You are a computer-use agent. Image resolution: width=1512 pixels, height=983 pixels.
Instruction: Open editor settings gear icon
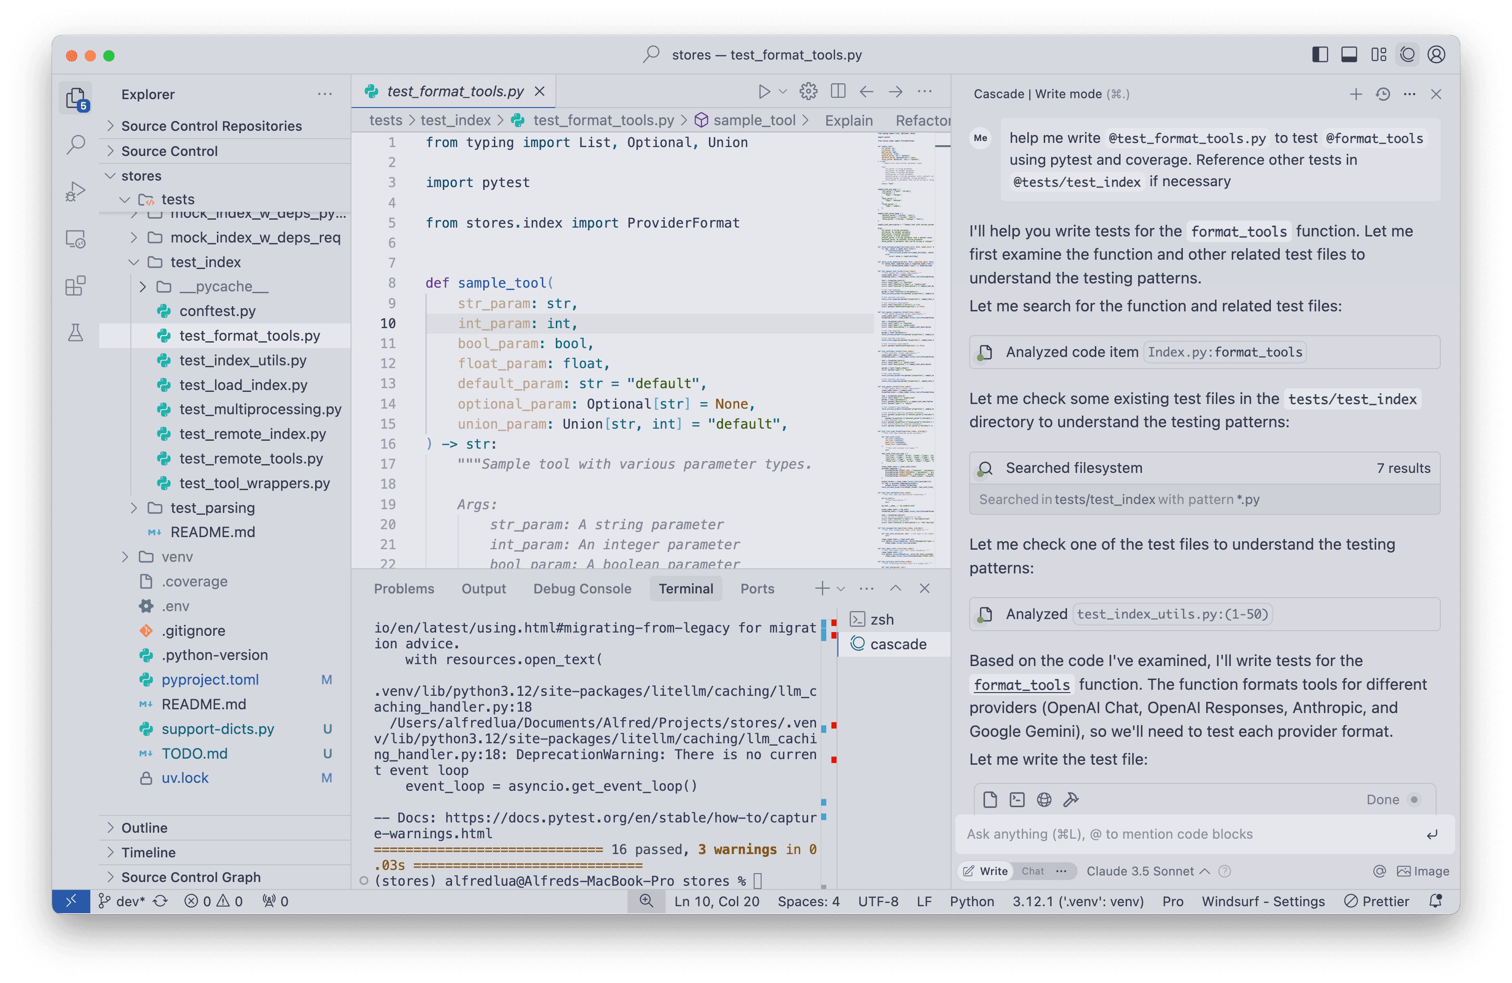pos(808,91)
